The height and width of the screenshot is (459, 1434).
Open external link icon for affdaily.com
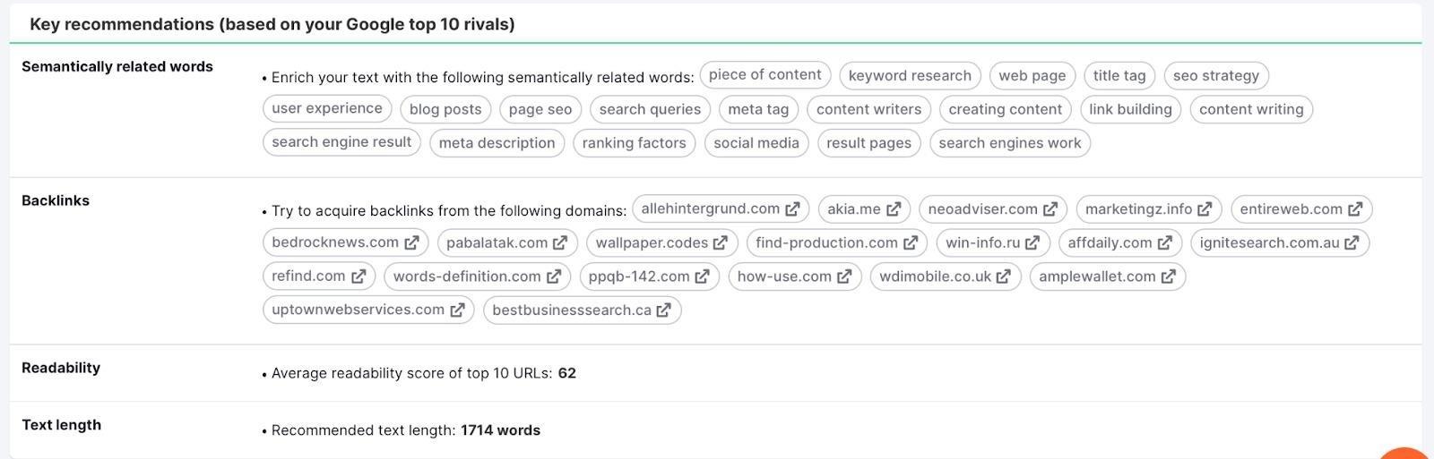(1165, 242)
